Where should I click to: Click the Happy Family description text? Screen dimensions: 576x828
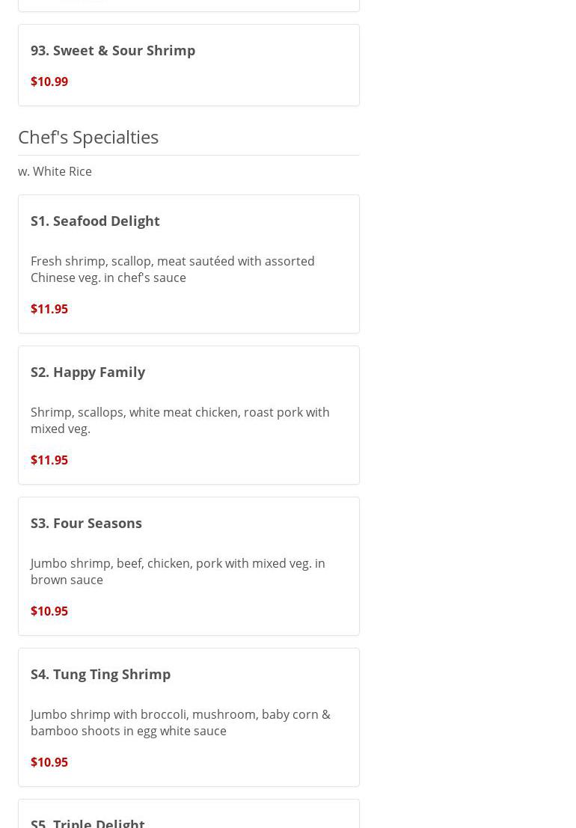tap(180, 420)
